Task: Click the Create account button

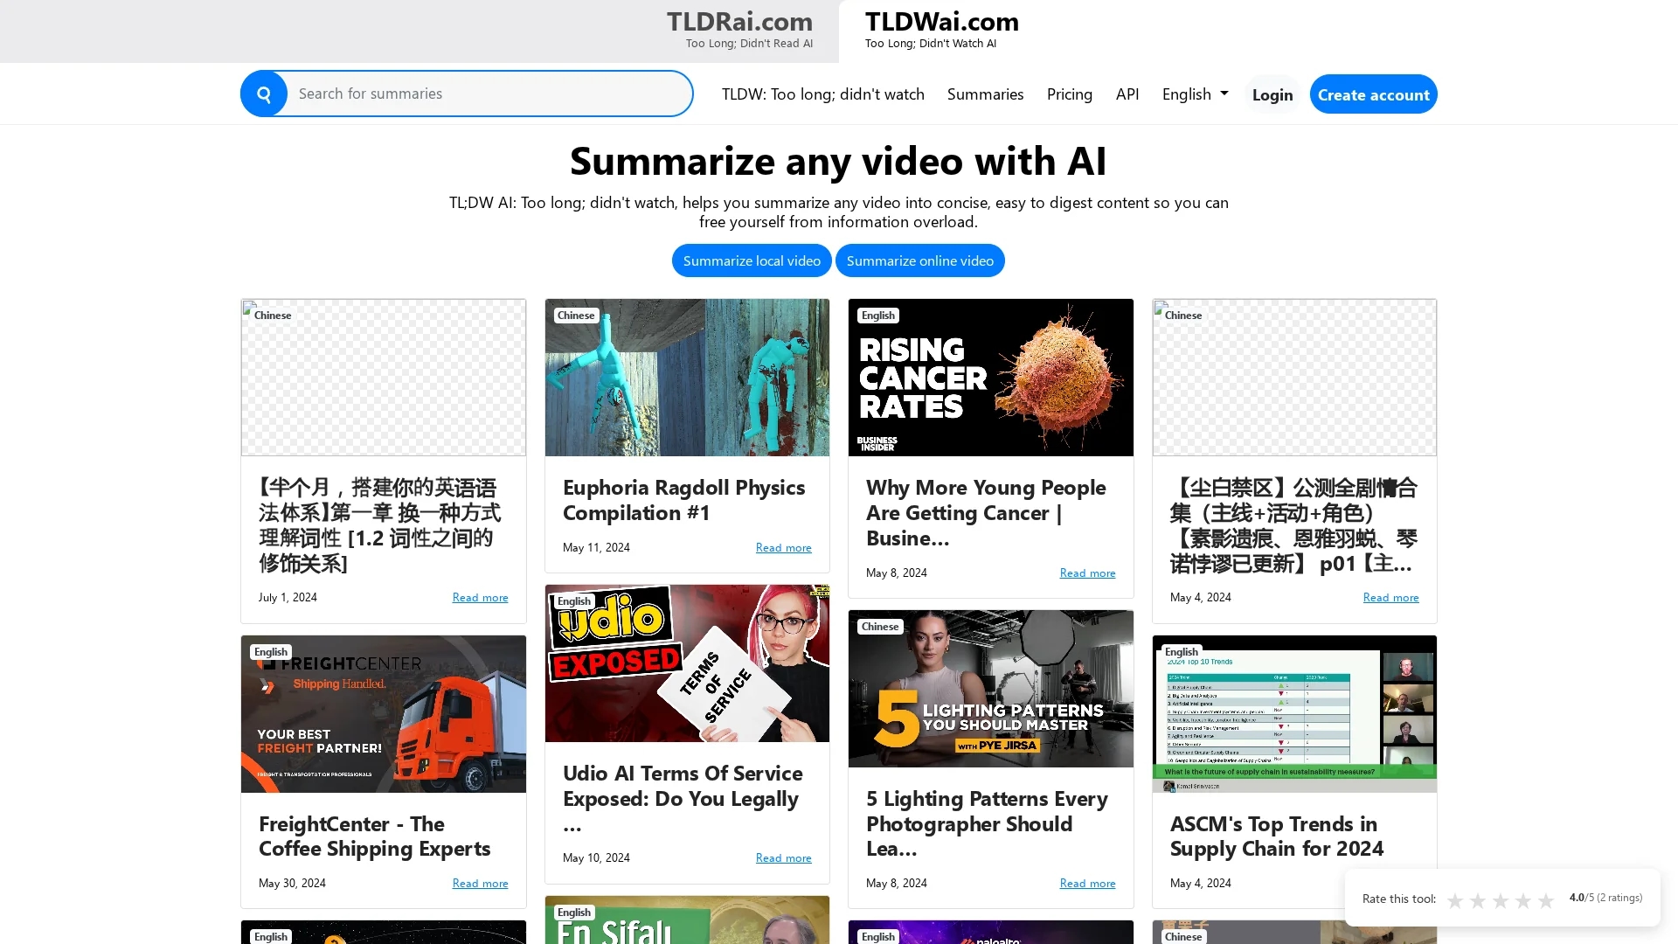Action: (x=1373, y=94)
